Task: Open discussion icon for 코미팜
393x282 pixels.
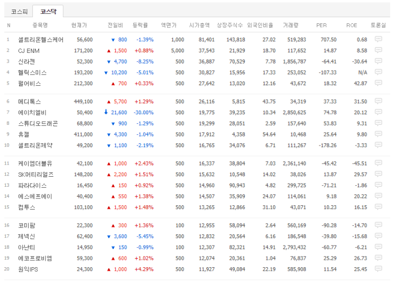Action: pos(378,225)
